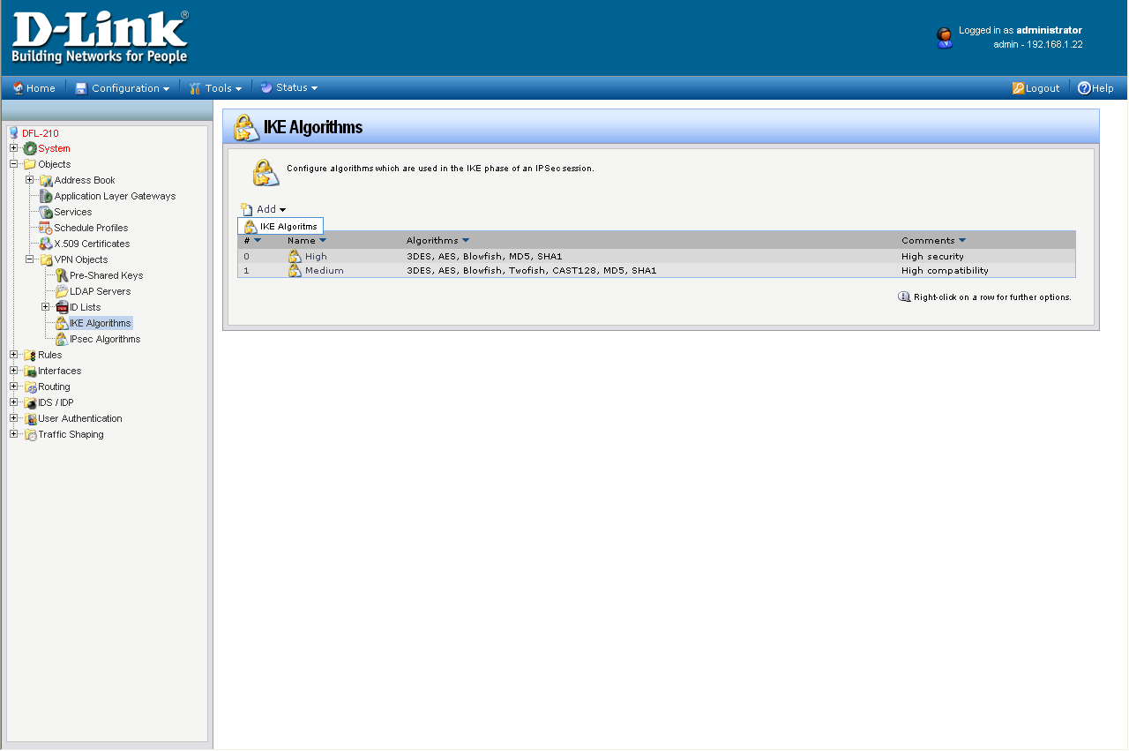Viewport: 1129px width, 751px height.
Task: Open the Add dropdown button
Action: click(x=264, y=209)
